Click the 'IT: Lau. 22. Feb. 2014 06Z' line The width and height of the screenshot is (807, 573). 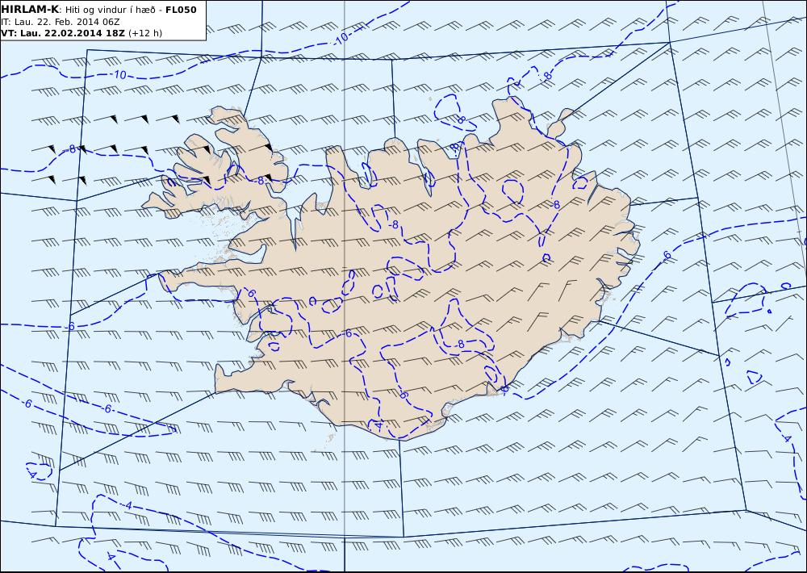coord(61,22)
